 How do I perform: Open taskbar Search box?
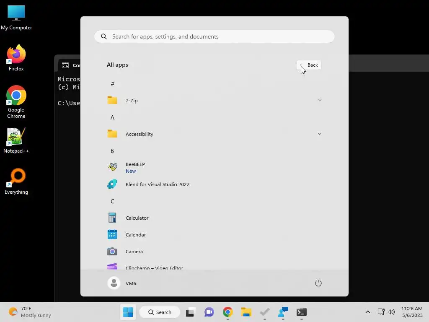click(160, 312)
